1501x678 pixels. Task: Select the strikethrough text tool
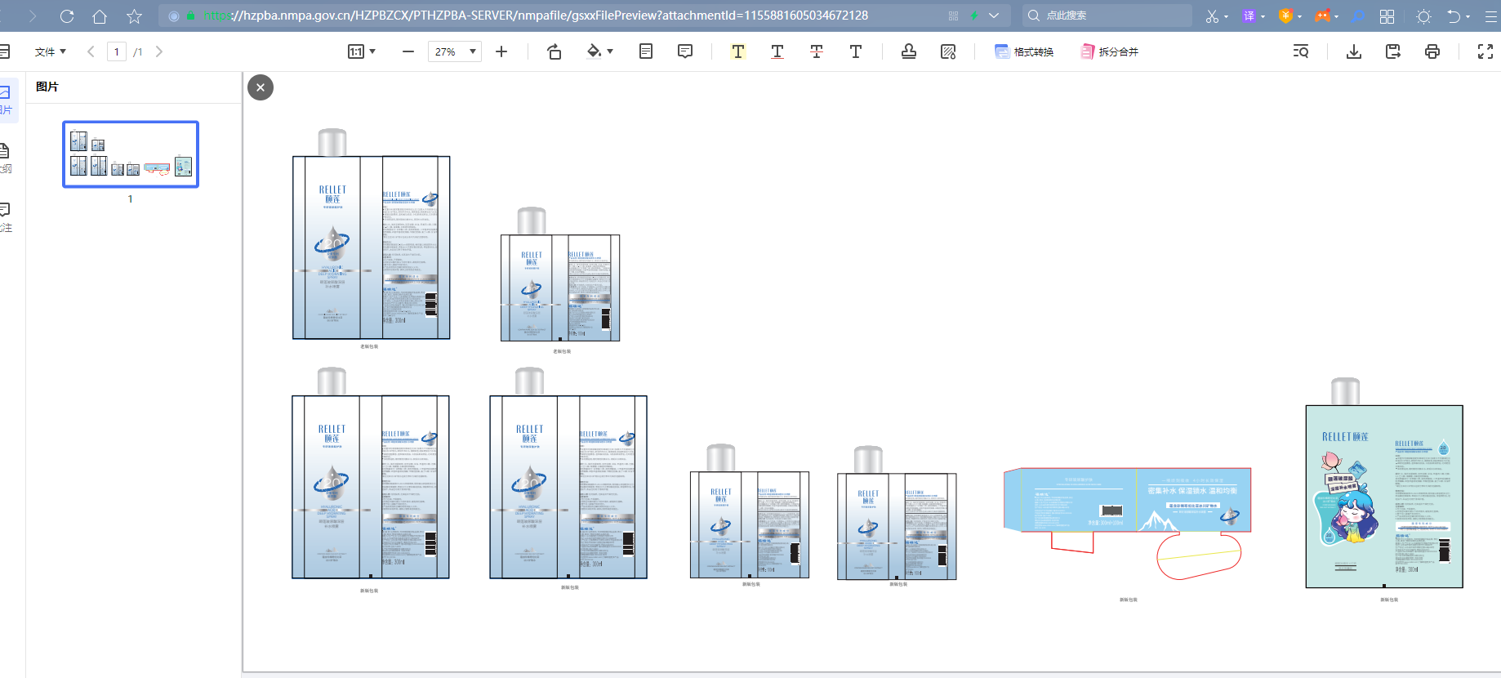tap(816, 51)
